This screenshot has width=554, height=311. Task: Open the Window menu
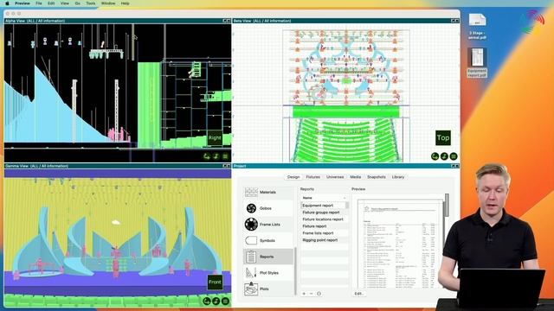pos(108,3)
